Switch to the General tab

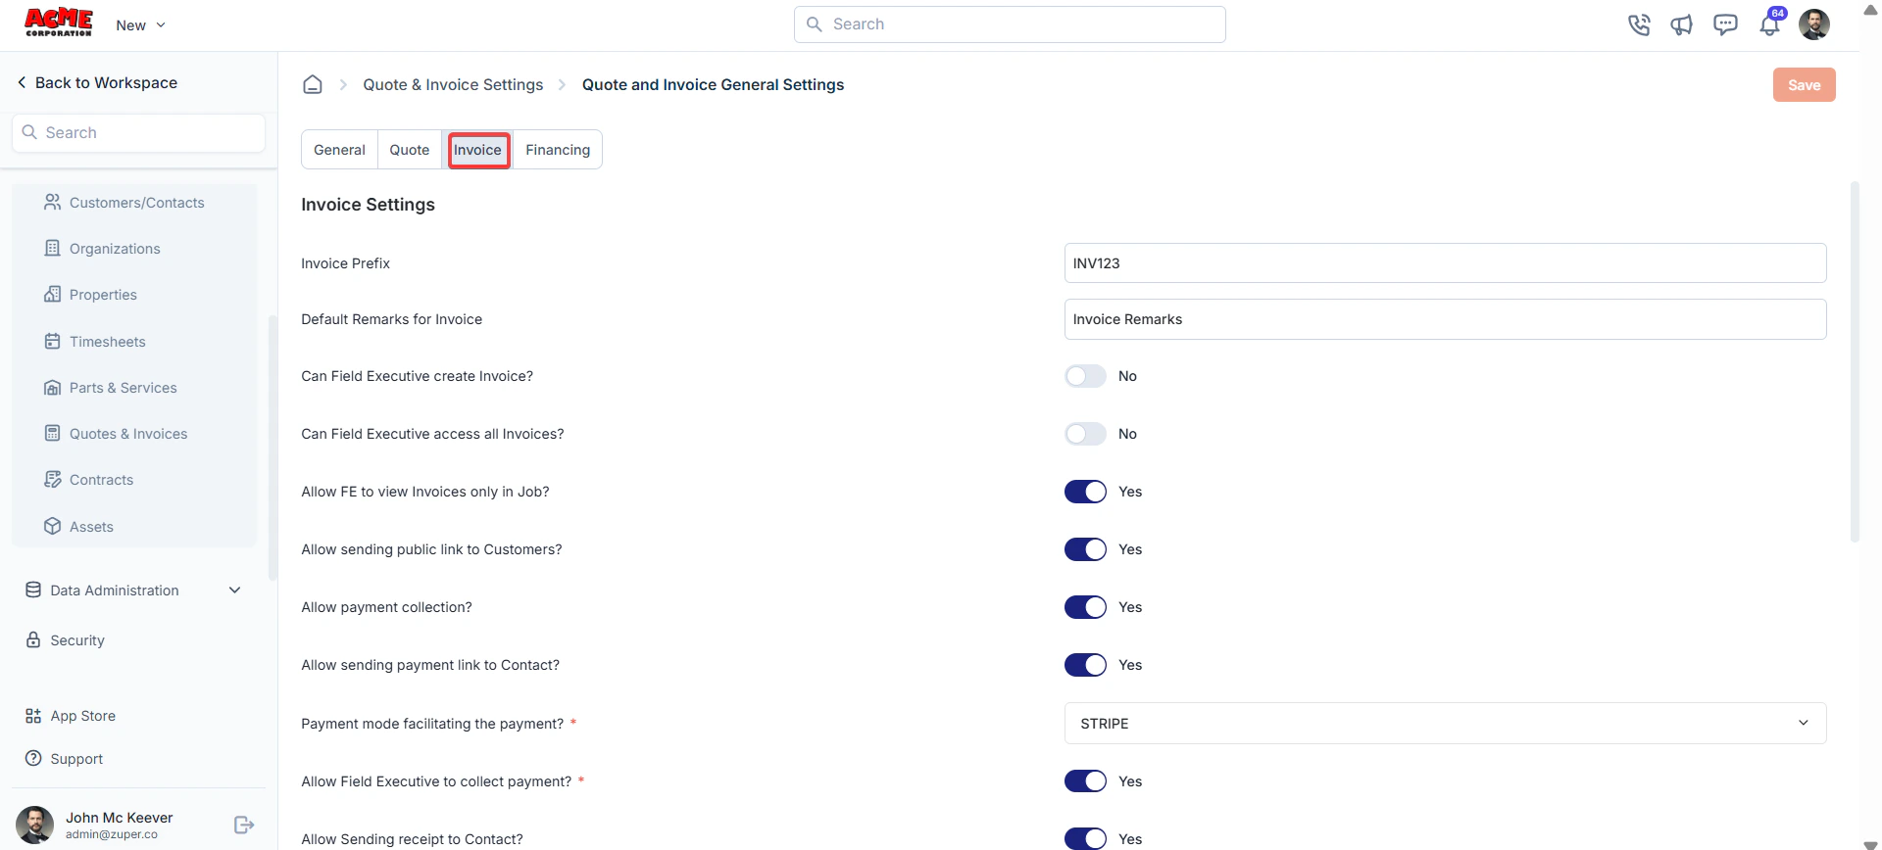pyautogui.click(x=339, y=150)
